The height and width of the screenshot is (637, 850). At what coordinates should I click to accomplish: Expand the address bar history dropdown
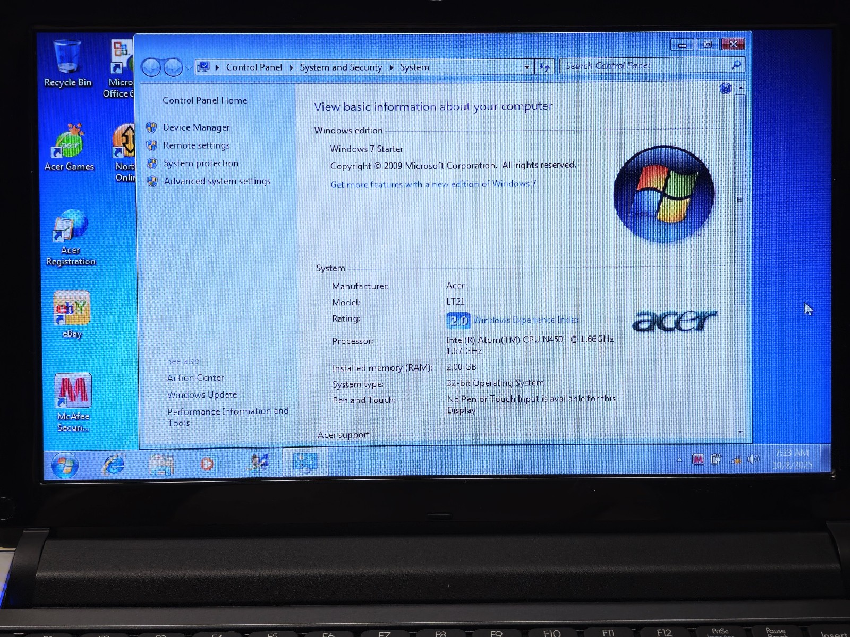[527, 67]
